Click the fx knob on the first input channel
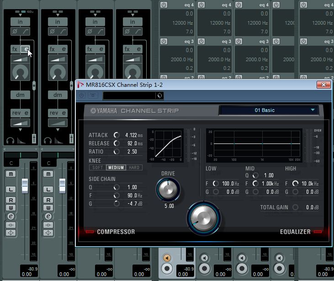The image size is (334, 281). point(20,72)
